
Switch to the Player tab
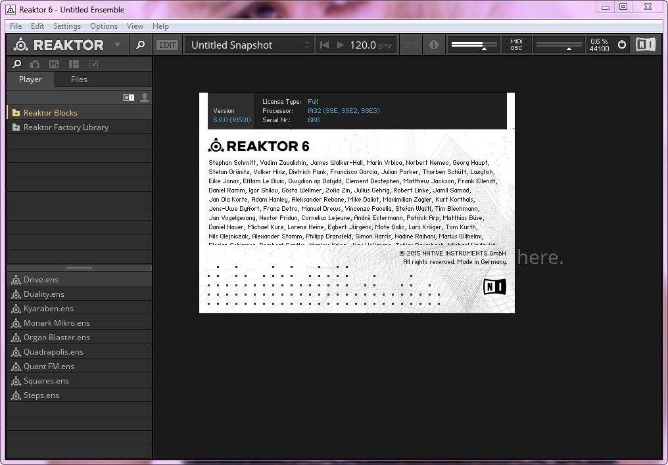tap(31, 79)
